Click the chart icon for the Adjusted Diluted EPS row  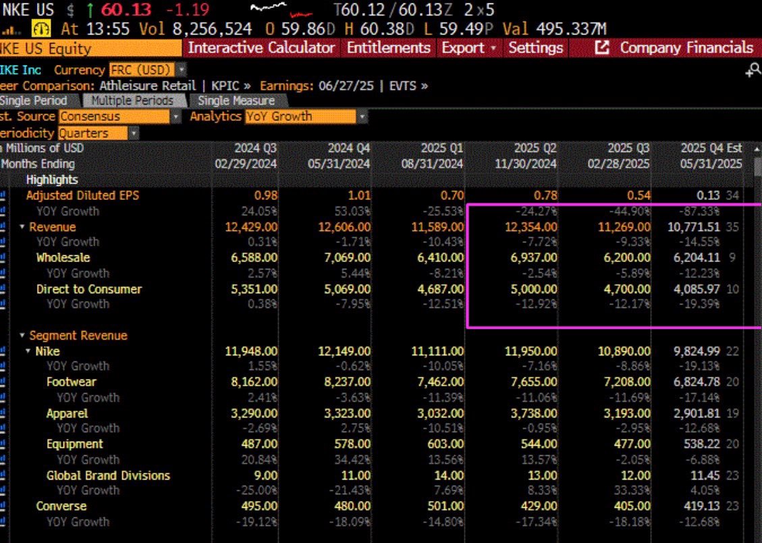tap(3, 195)
